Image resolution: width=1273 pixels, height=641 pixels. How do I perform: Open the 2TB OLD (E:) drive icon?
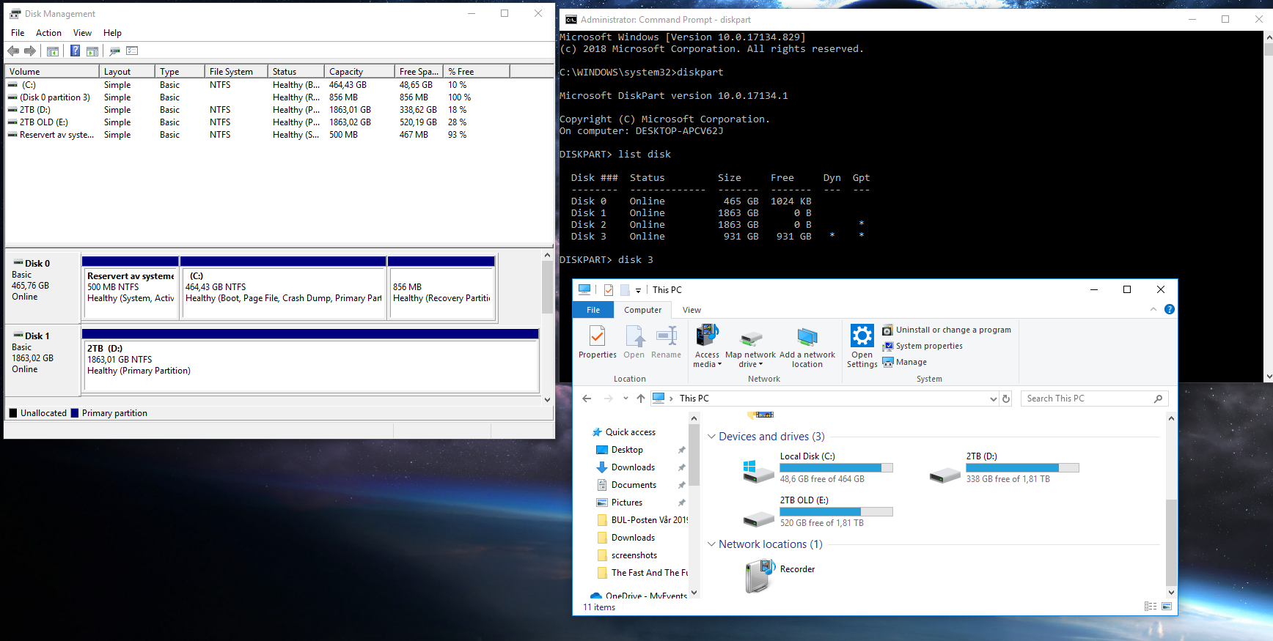759,519
